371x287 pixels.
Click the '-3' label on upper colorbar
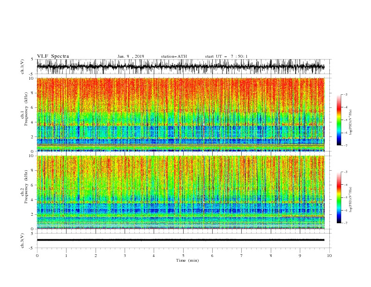point(345,94)
